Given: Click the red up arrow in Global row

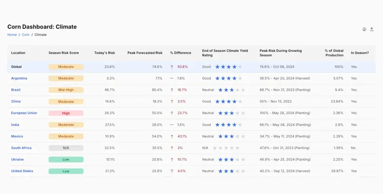Looking at the screenshot, I should click(172, 67).
